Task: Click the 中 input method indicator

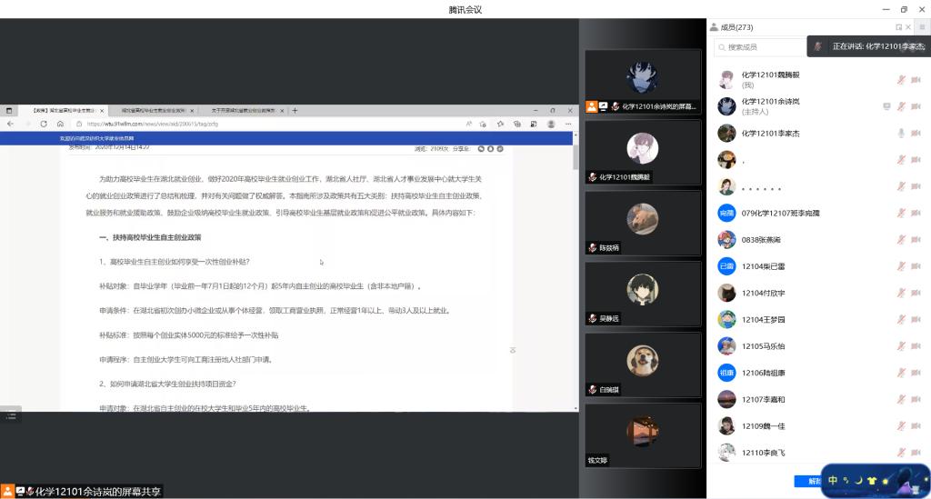Action: click(x=833, y=480)
